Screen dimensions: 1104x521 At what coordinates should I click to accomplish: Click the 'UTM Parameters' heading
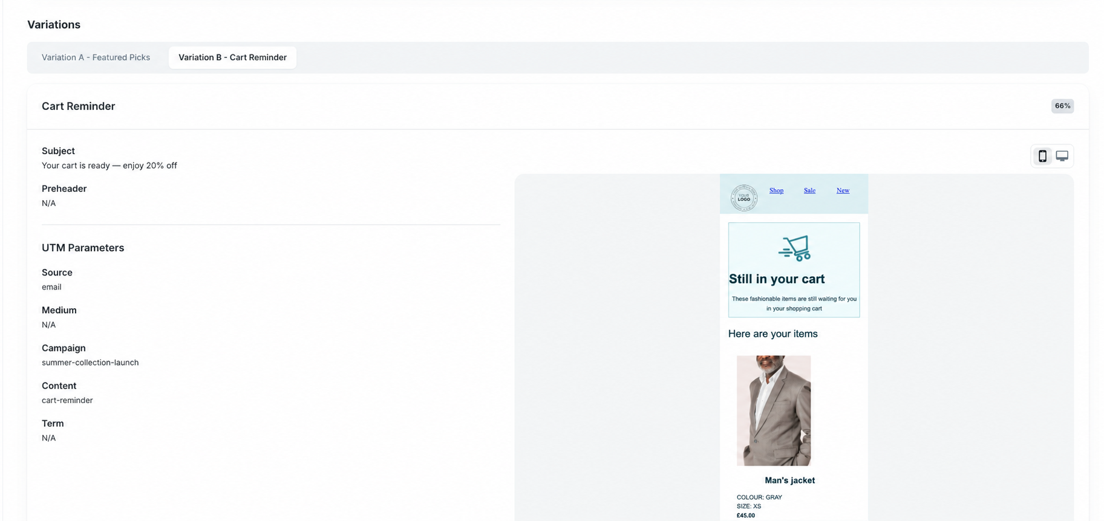[x=83, y=248]
